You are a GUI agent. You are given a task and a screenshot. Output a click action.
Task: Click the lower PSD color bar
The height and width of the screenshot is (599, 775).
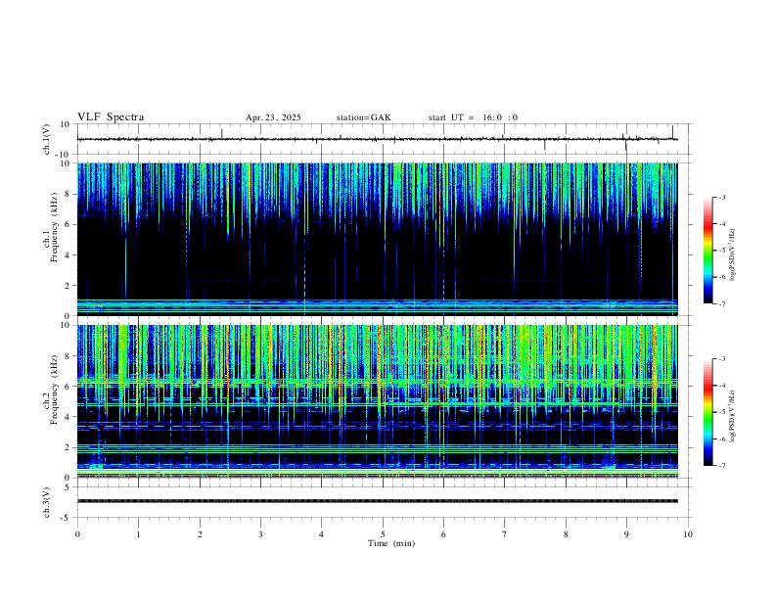tap(708, 412)
